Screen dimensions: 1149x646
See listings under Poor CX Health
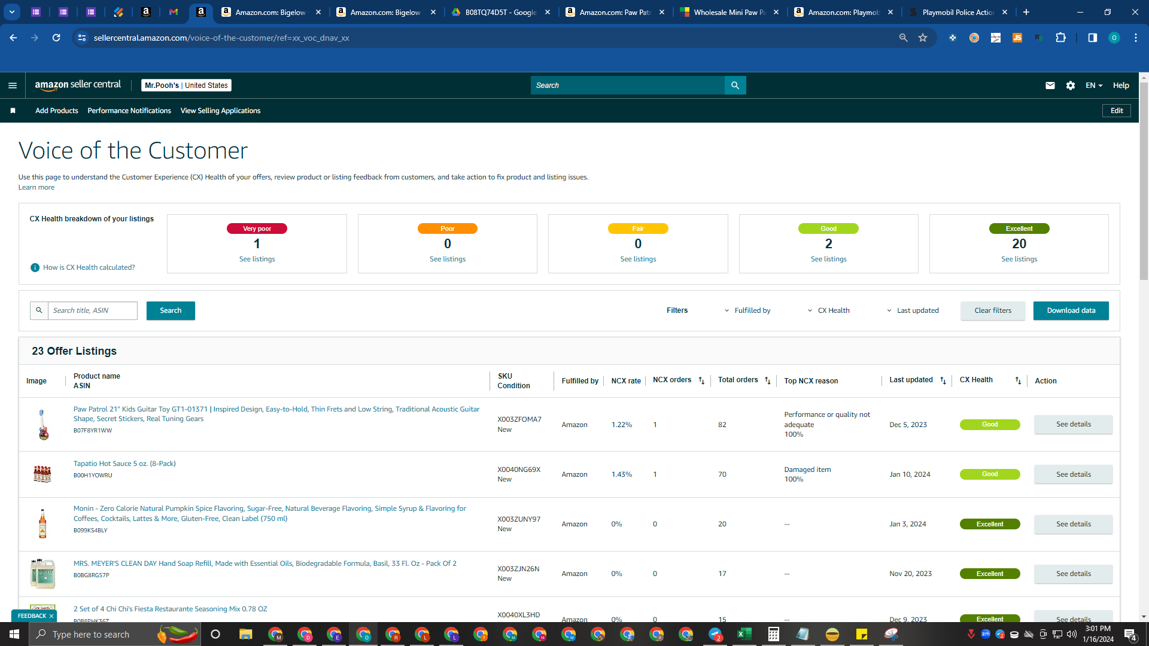tap(448, 259)
